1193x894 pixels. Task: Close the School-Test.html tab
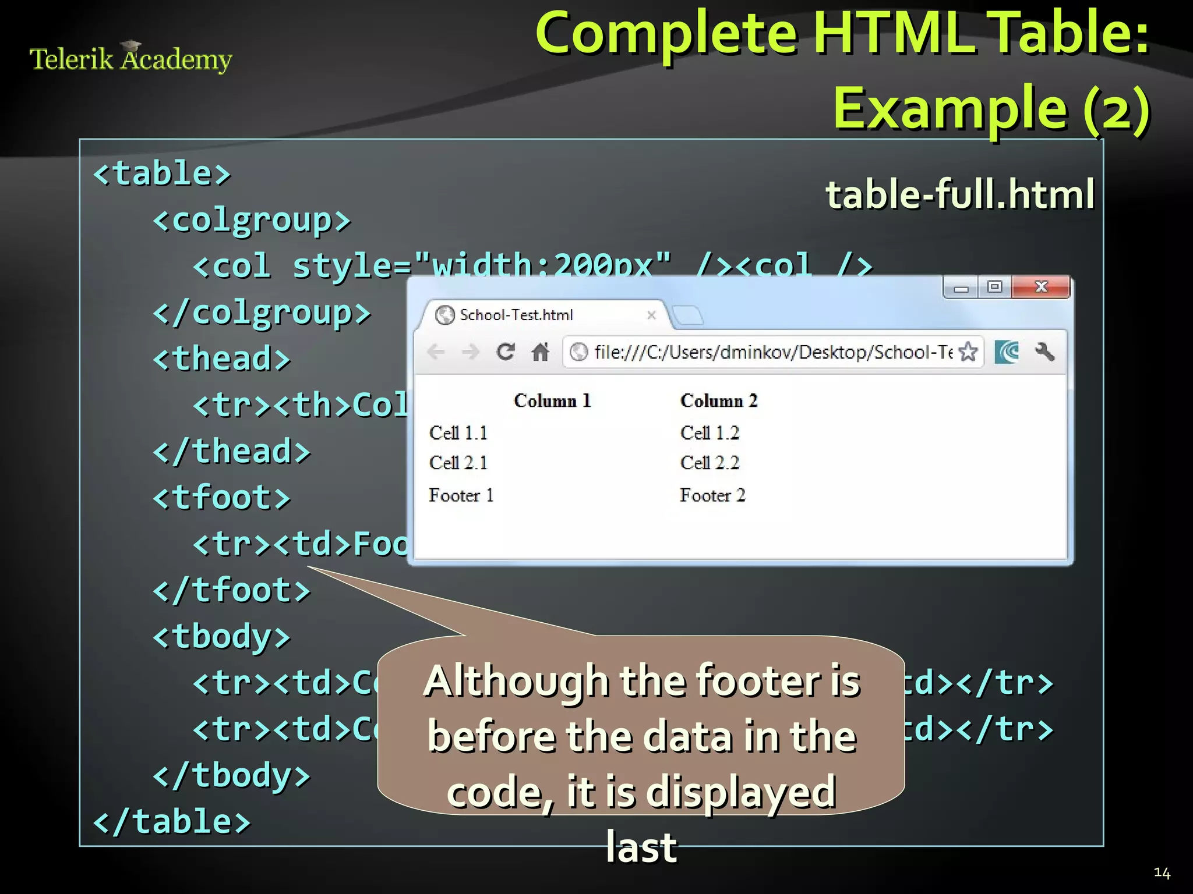(651, 315)
